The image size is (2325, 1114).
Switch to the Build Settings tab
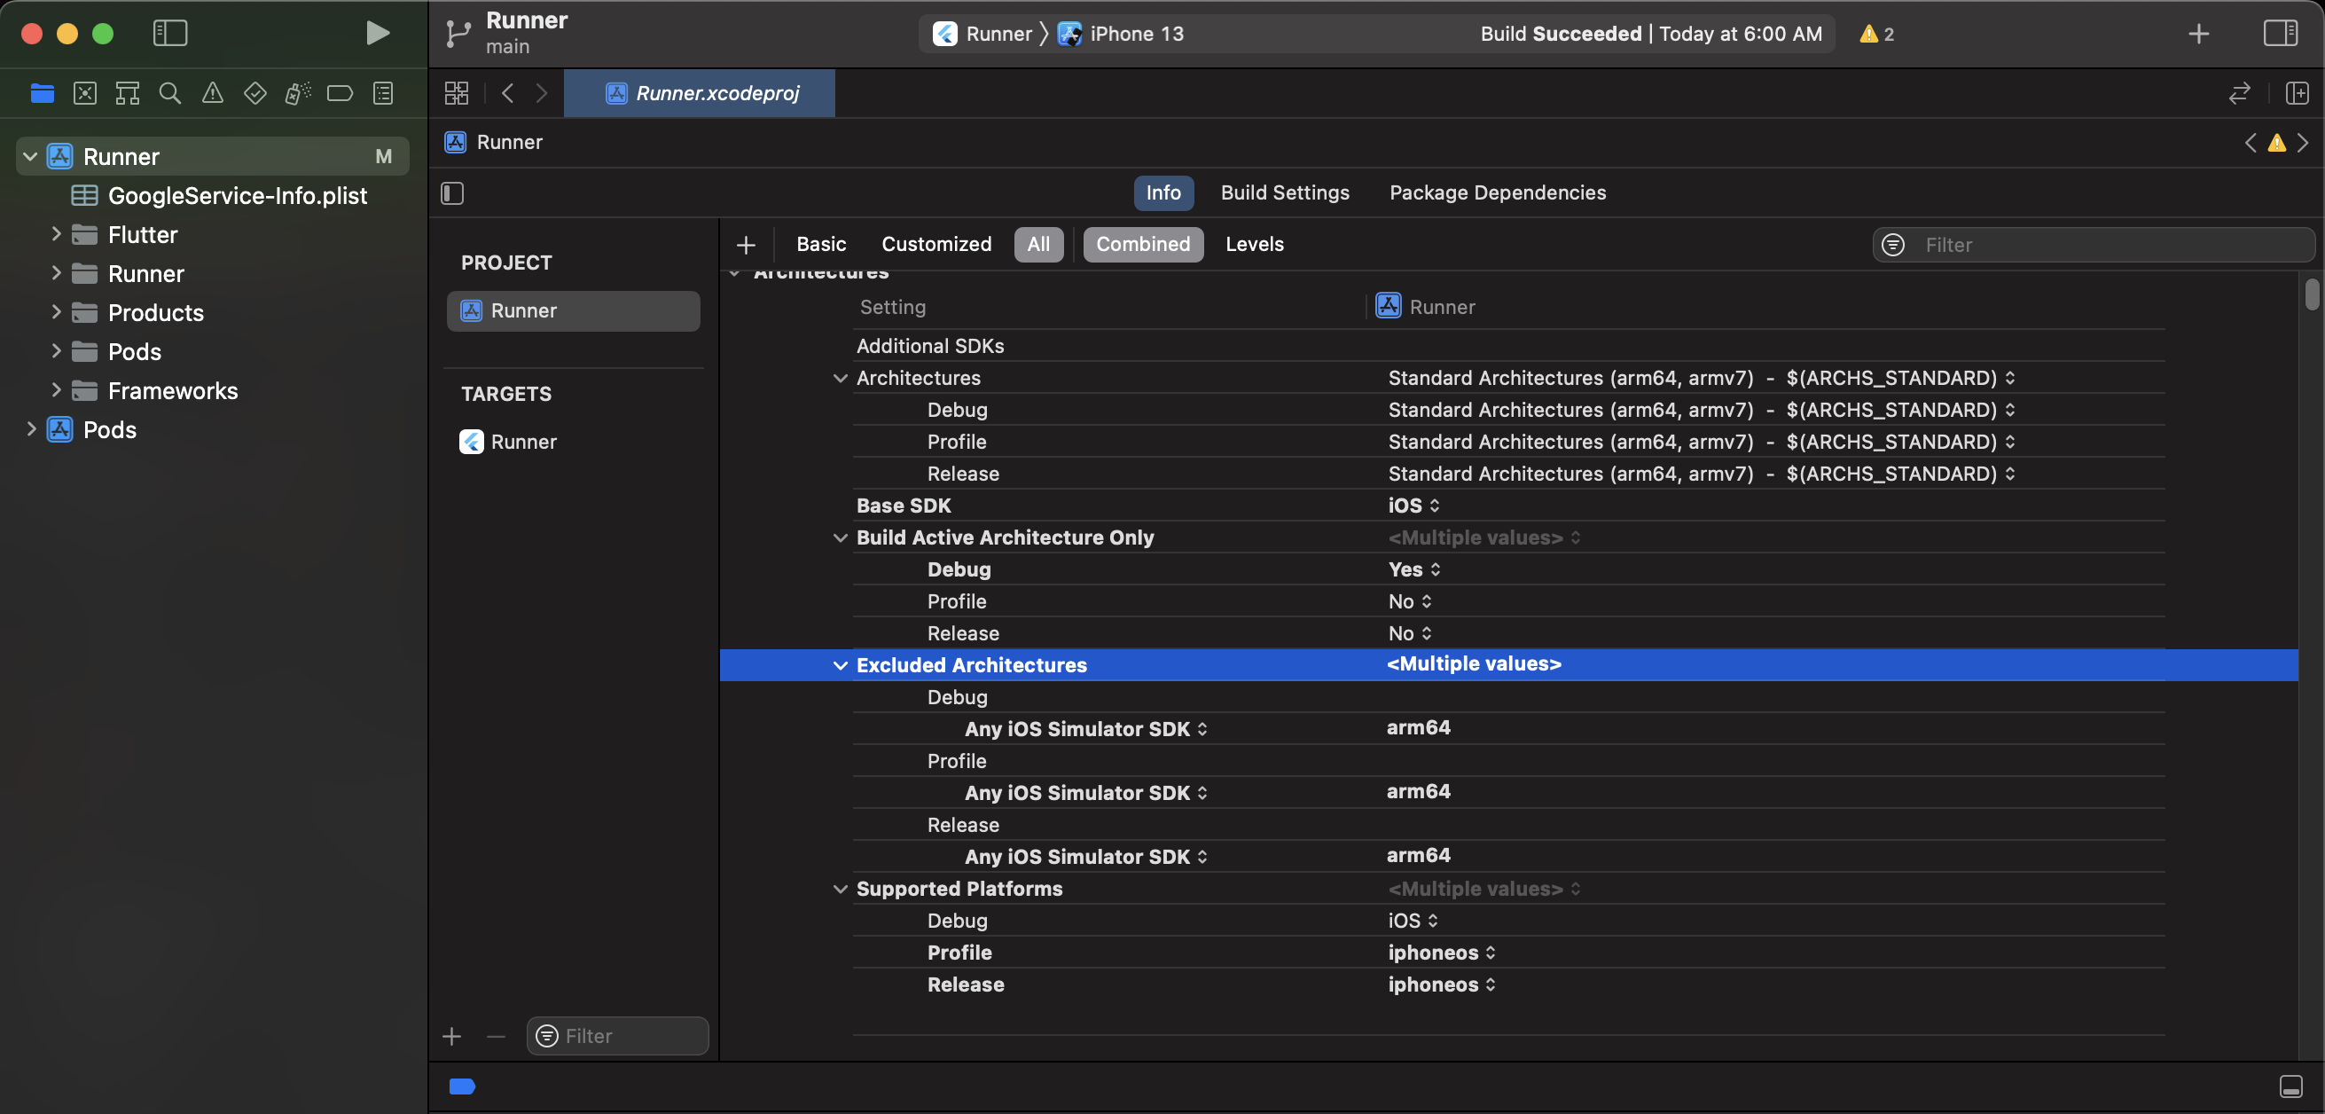click(1285, 193)
